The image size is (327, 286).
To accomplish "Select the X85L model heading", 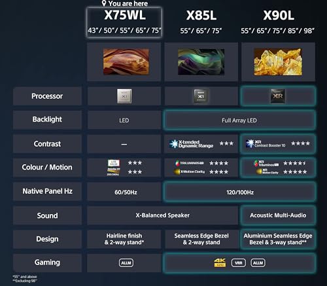I will pos(201,15).
